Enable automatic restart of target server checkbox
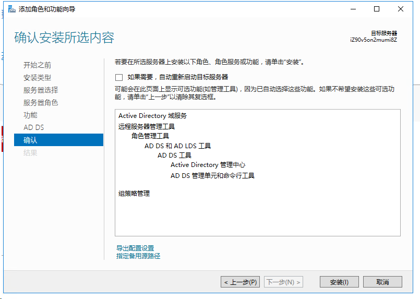The image size is (420, 299). 119,77
